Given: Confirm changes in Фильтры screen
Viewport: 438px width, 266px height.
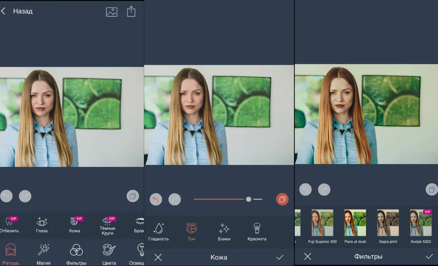Looking at the screenshot, I should (429, 257).
